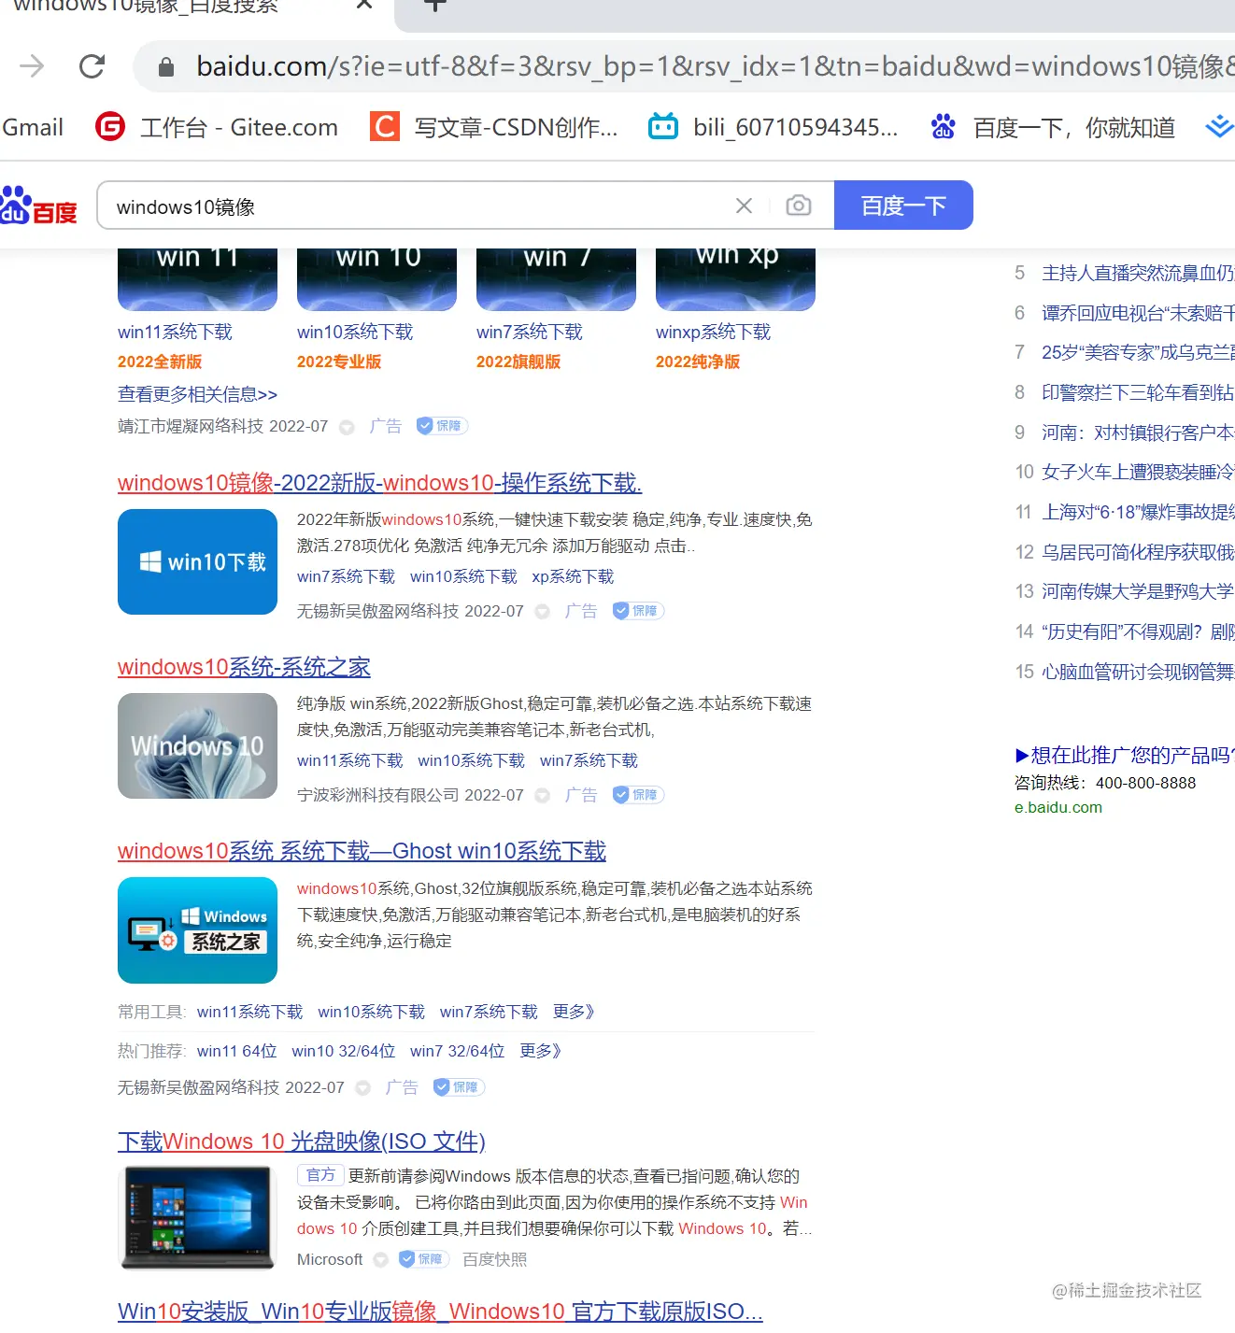Open the win 7 thumbnail image
The image size is (1235, 1333).
[x=556, y=279]
